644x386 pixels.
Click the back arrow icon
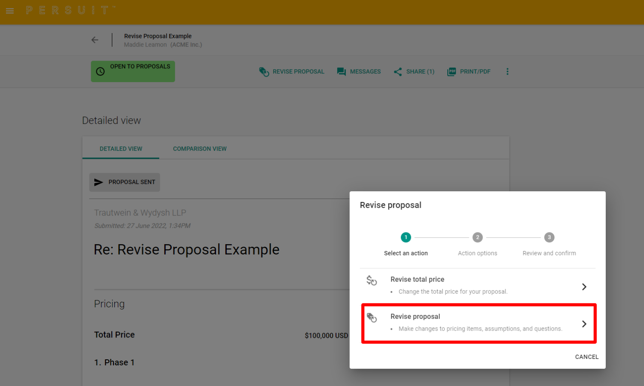(95, 40)
